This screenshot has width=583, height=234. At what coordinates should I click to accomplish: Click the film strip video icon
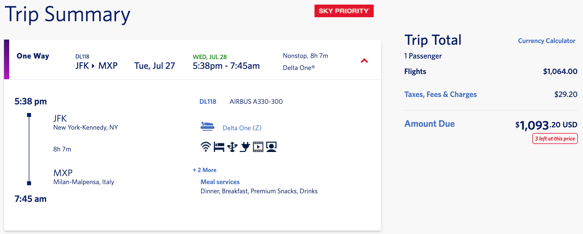[258, 147]
